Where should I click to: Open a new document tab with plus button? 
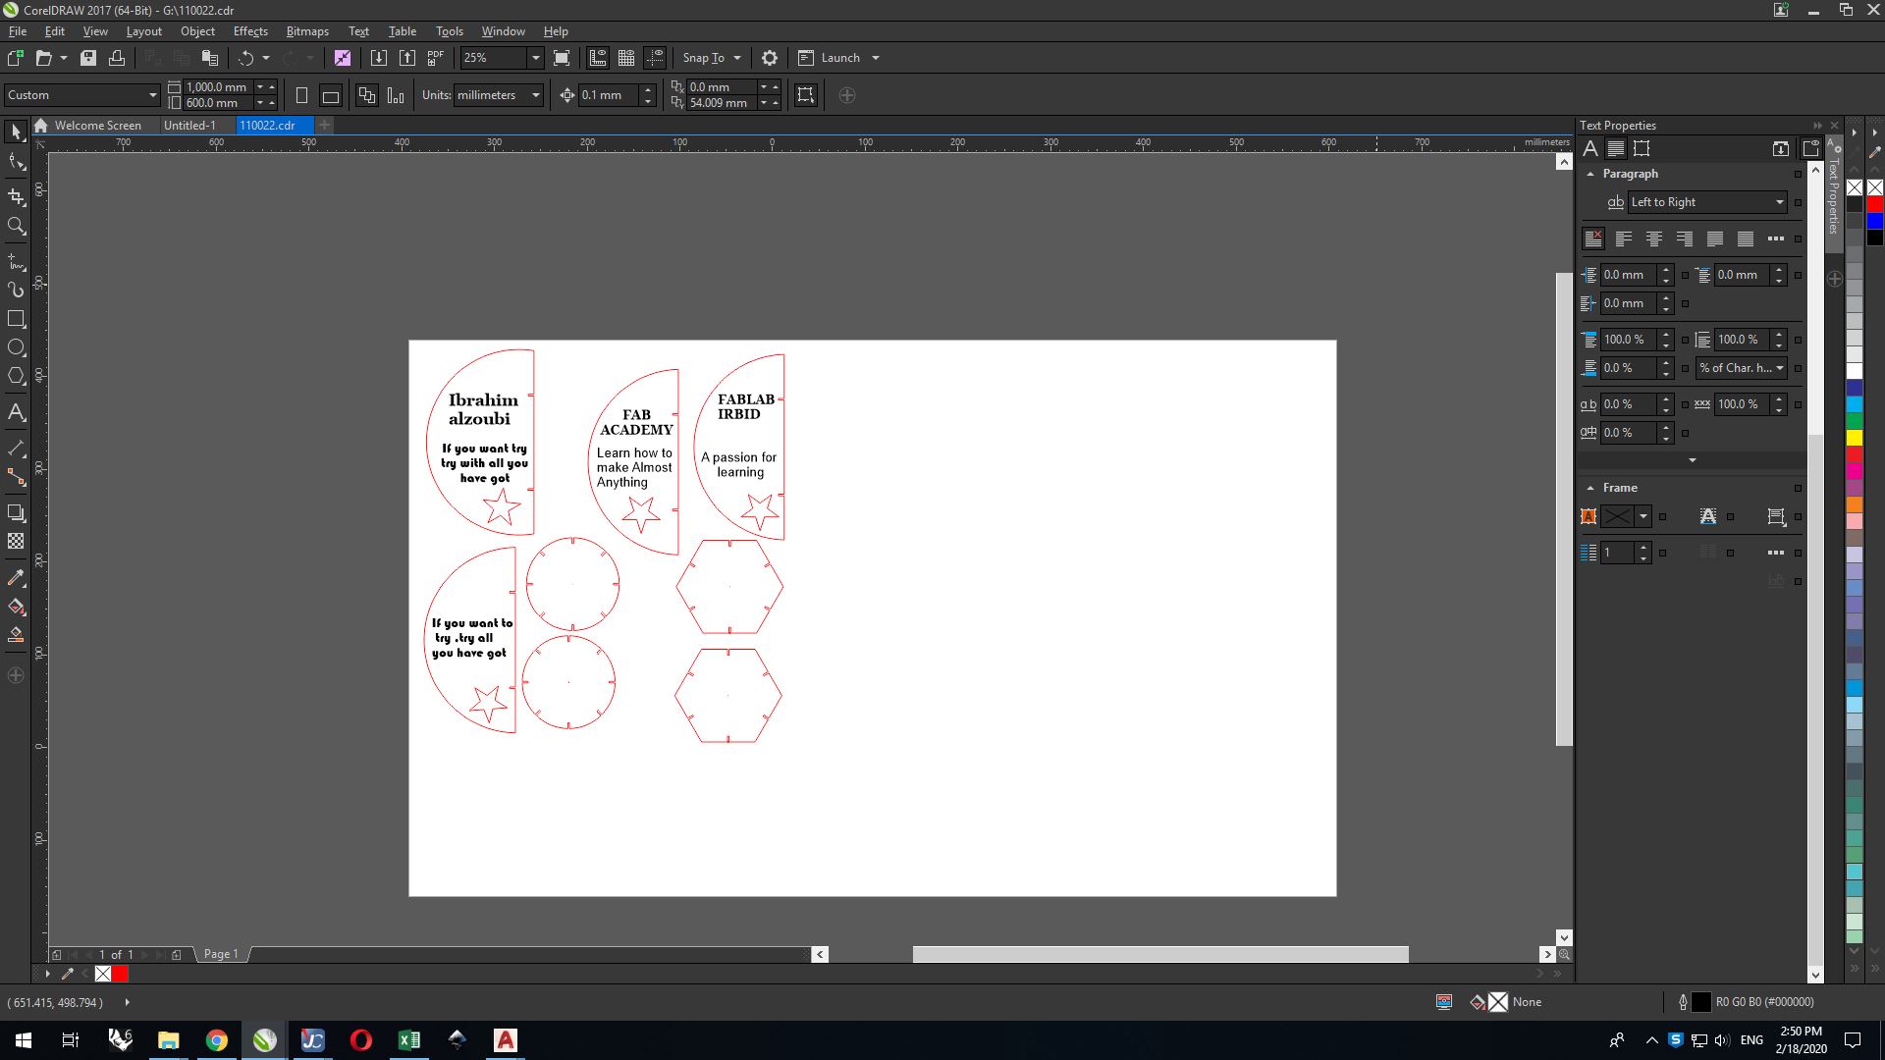pos(325,125)
